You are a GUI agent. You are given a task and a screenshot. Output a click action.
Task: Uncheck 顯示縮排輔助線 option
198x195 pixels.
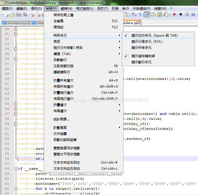click(x=158, y=56)
